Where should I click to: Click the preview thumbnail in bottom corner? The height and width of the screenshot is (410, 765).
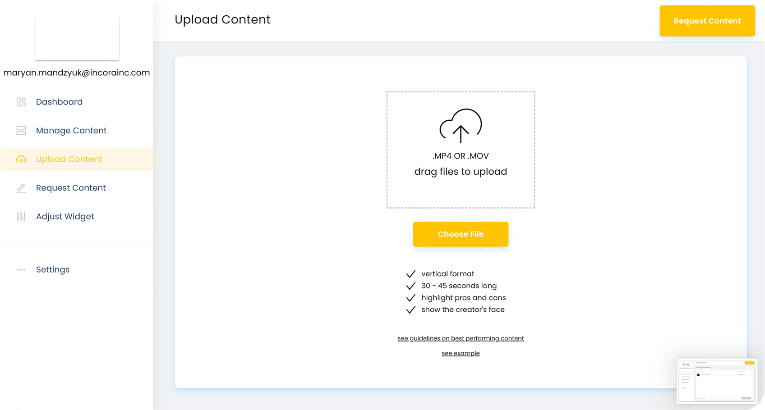717,381
